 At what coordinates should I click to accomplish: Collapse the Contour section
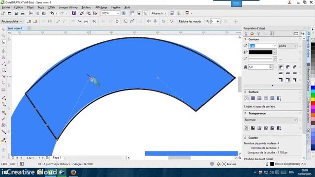click(x=245, y=39)
